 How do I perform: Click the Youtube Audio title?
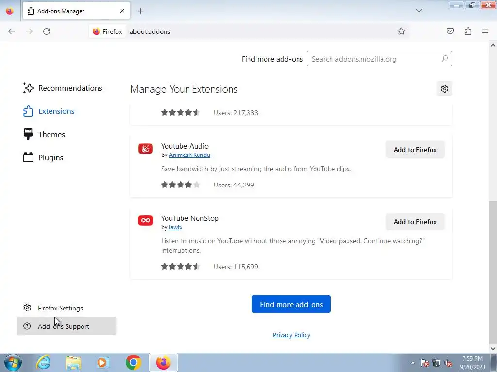(x=185, y=146)
